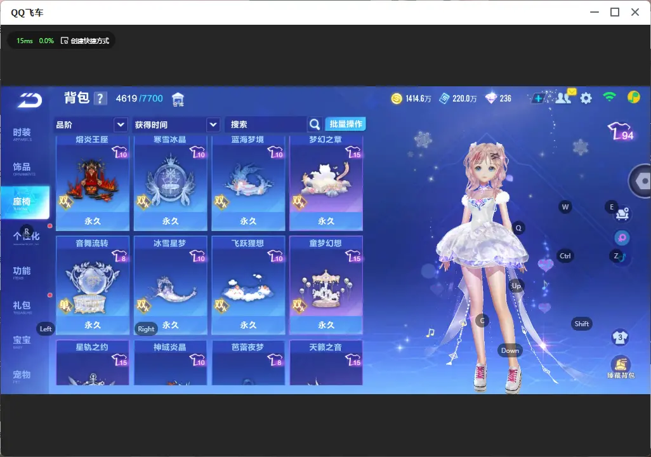Select the 寒雪冰晶 throne item
Screen dimensions: 651x457
coord(170,183)
